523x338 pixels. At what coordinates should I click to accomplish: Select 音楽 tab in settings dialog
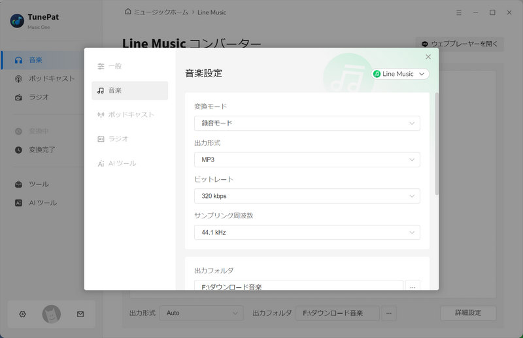pos(129,90)
